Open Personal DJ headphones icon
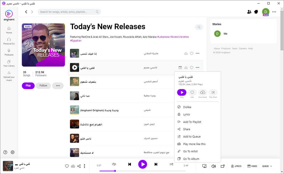 click(x=9, y=40)
